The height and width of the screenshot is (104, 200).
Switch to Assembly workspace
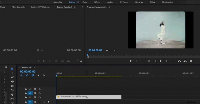pyautogui.click(x=58, y=2)
